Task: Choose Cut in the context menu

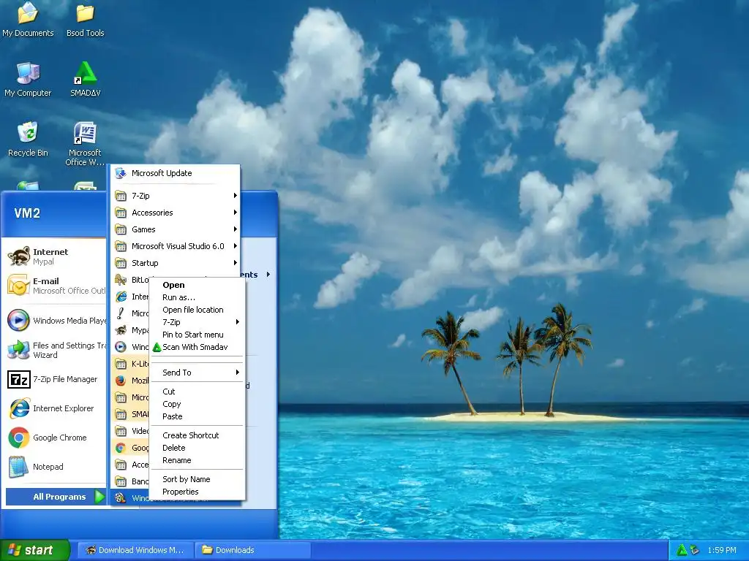Action: click(197, 392)
